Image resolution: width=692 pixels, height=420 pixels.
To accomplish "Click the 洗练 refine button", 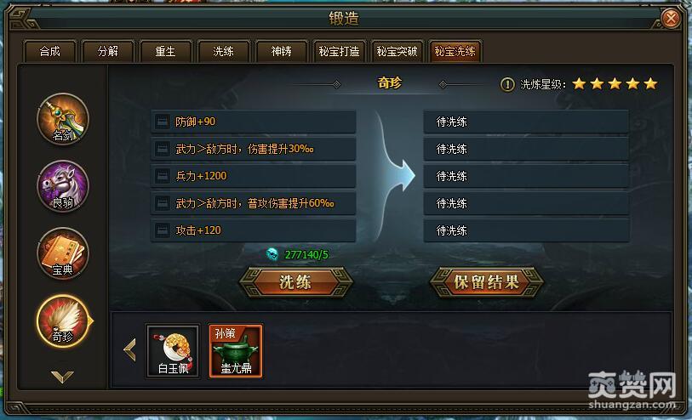I will click(295, 282).
